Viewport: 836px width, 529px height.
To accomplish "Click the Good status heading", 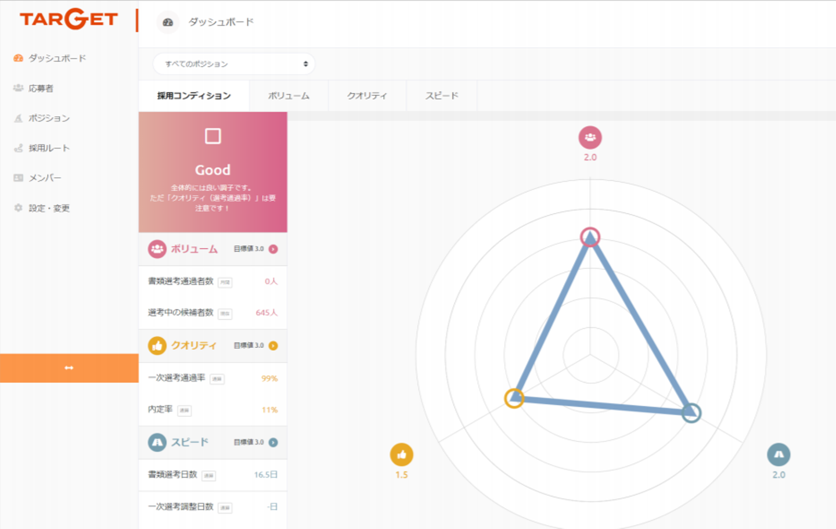I will click(213, 170).
